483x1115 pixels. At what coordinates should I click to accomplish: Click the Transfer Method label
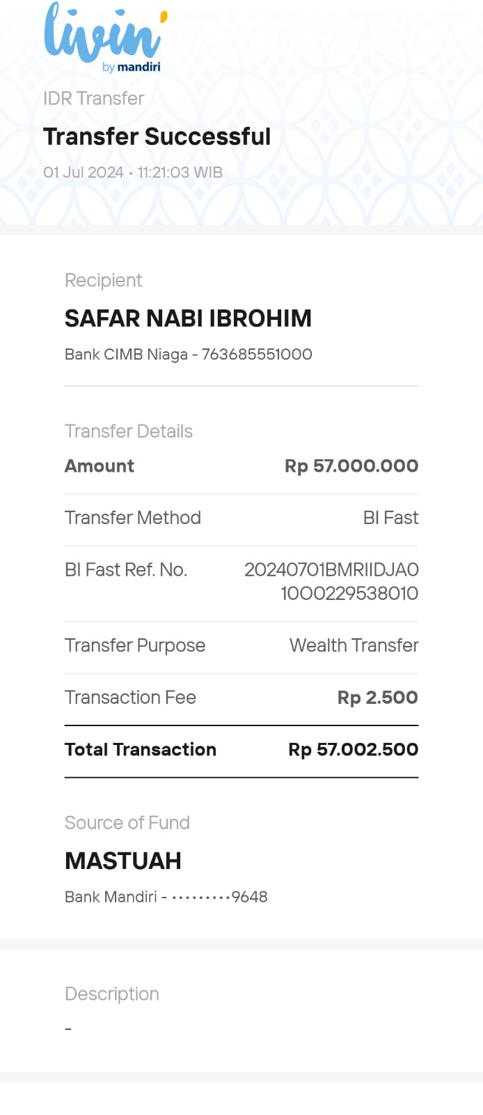coord(132,518)
